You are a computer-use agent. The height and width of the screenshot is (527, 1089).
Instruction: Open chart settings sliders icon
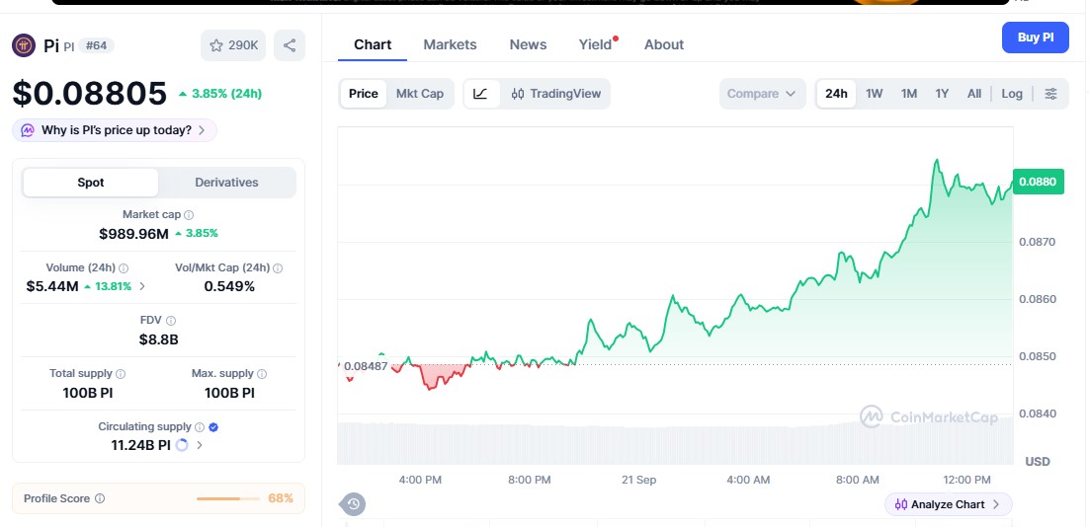[x=1050, y=94]
